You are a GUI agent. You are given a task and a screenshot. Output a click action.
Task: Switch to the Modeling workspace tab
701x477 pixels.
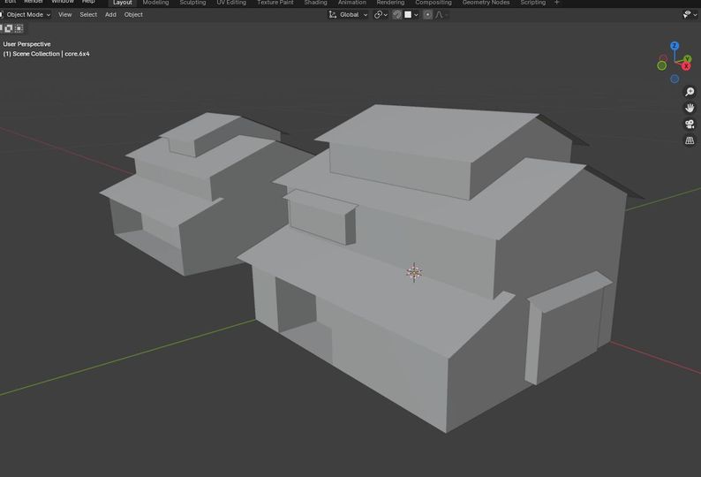tap(155, 3)
